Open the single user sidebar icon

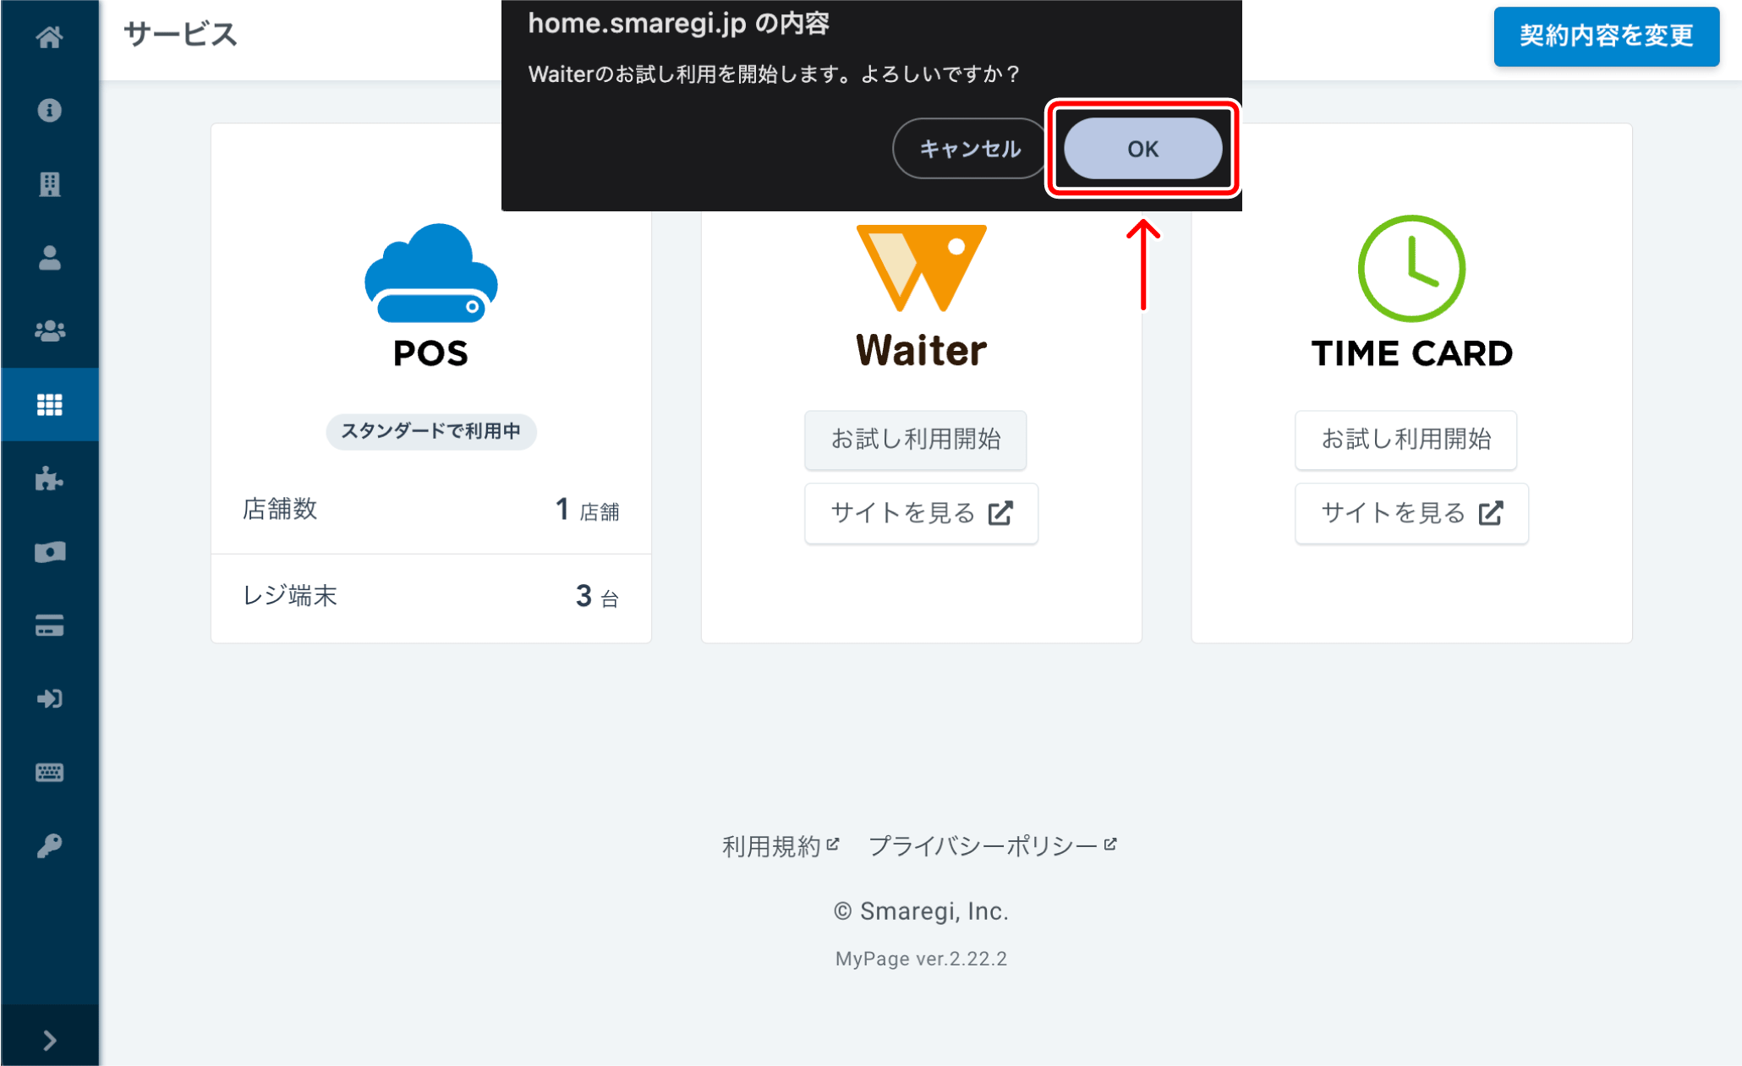click(x=49, y=258)
